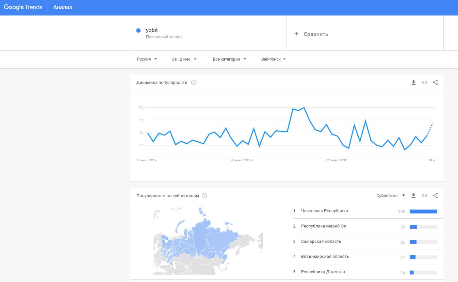
Task: Click embed icon for subregion panel
Action: [x=424, y=196]
